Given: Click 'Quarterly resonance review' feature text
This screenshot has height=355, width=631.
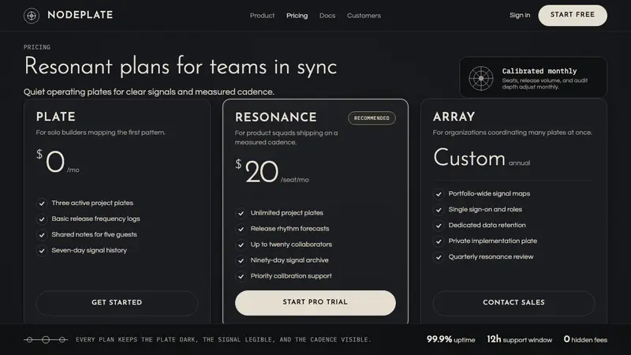Looking at the screenshot, I should click(x=491, y=257).
